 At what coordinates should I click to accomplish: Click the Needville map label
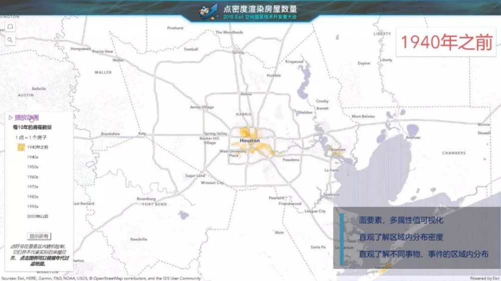click(x=139, y=239)
